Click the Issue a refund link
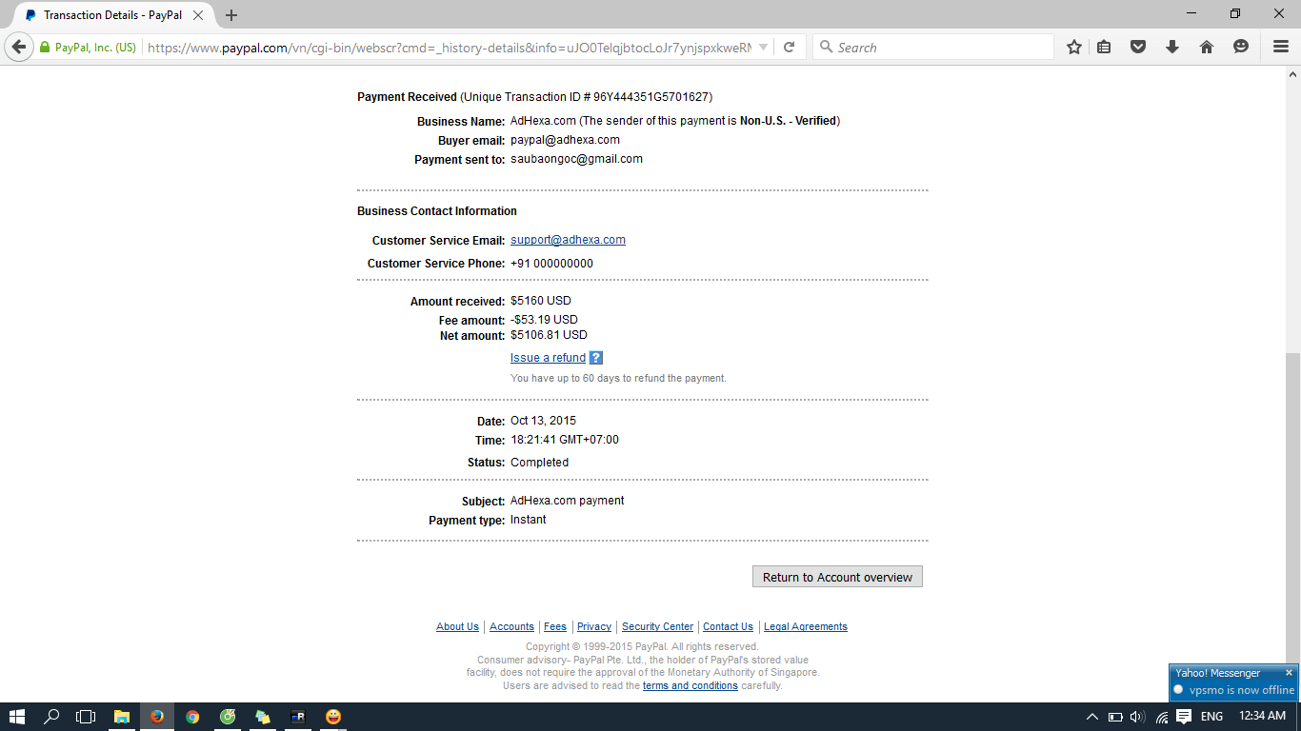The image size is (1301, 731). point(548,358)
